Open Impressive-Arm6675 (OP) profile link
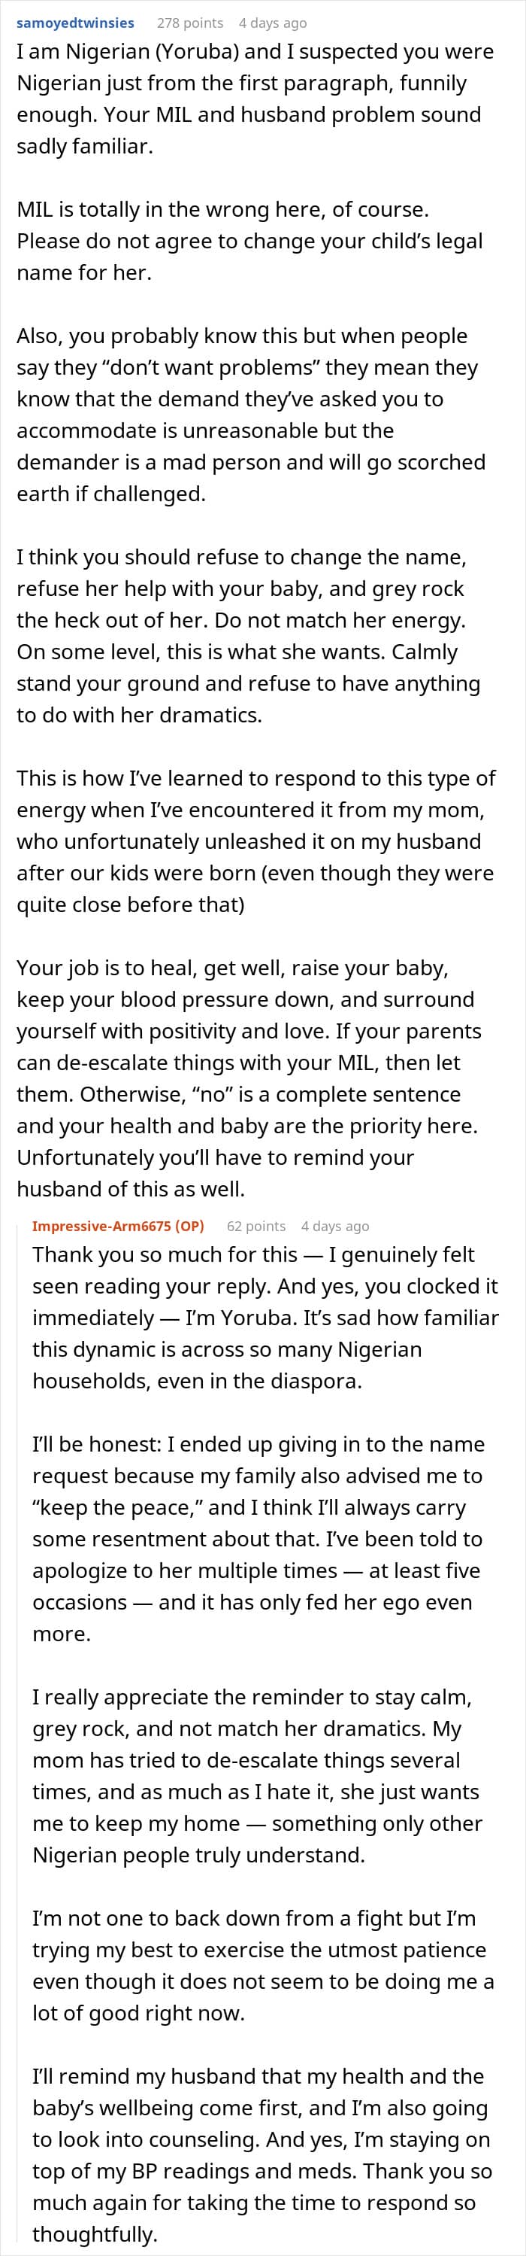The image size is (526, 2256). click(x=122, y=1226)
